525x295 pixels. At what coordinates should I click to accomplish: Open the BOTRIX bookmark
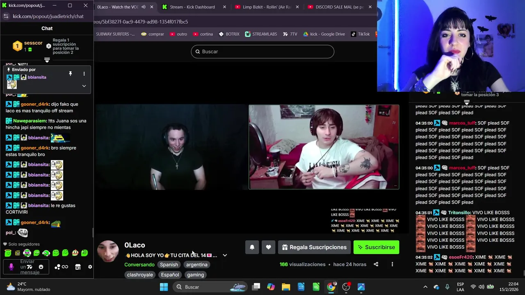(229, 34)
